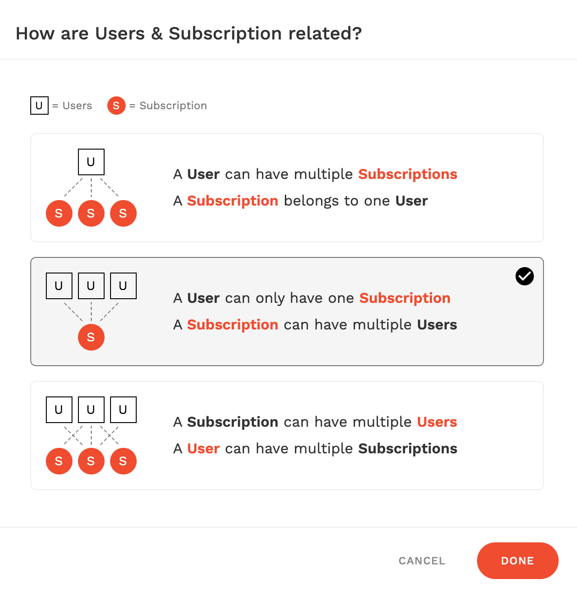The width and height of the screenshot is (577, 591).
Task: Click the leftmost S circle in the first diagram
Action: pyautogui.click(x=59, y=213)
